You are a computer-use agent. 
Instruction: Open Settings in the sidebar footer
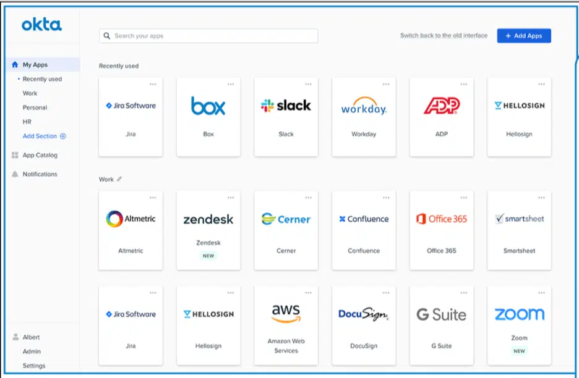pyautogui.click(x=34, y=366)
